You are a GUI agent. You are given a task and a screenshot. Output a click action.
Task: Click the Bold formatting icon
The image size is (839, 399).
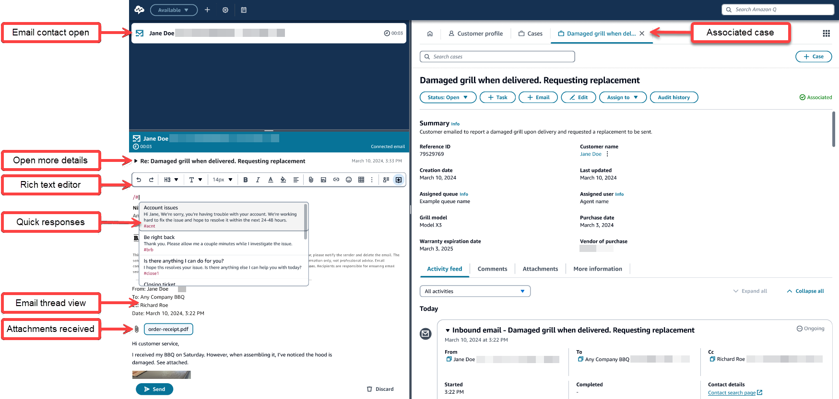246,180
